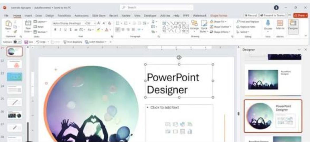Select the Format Painter brush icon
This screenshot has width=310, height=142.
tap(15, 32)
